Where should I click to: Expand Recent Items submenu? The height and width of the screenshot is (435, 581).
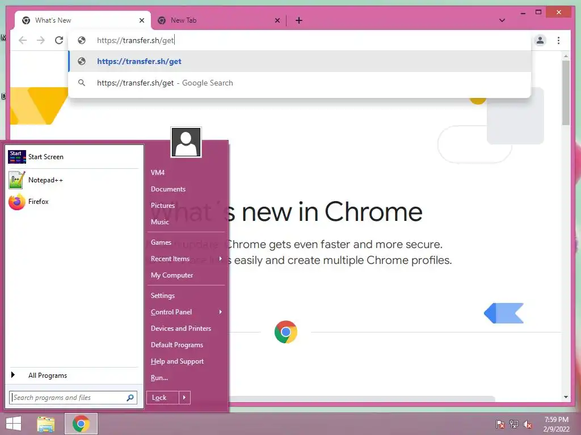pos(186,258)
